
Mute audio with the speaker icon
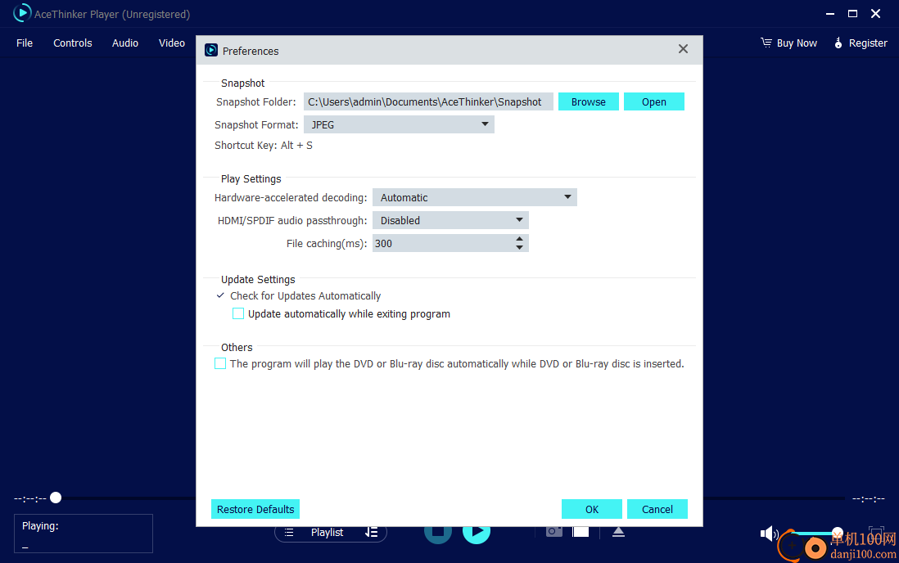click(x=768, y=534)
